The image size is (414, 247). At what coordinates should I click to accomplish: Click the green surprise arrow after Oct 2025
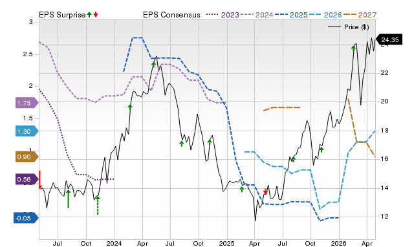click(321, 149)
